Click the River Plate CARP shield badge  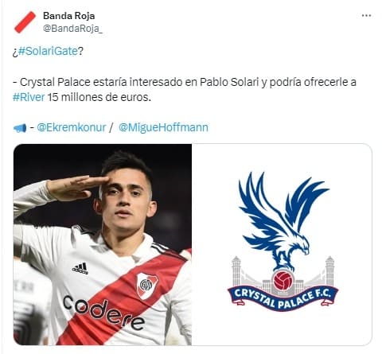[147, 286]
